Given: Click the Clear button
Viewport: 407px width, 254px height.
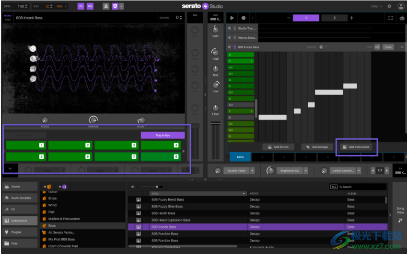Looking at the screenshot, I should coord(388,47).
